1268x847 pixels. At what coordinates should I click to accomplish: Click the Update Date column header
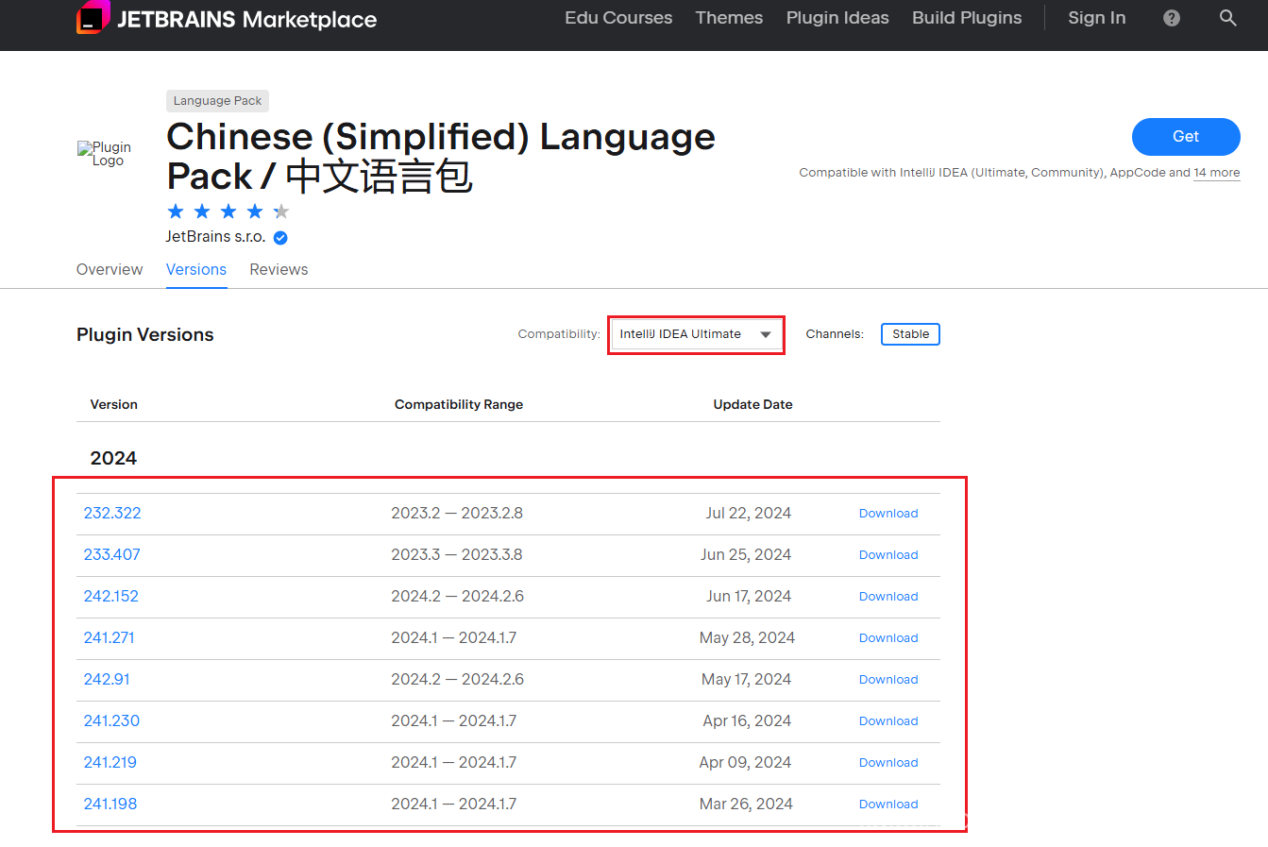coord(752,405)
